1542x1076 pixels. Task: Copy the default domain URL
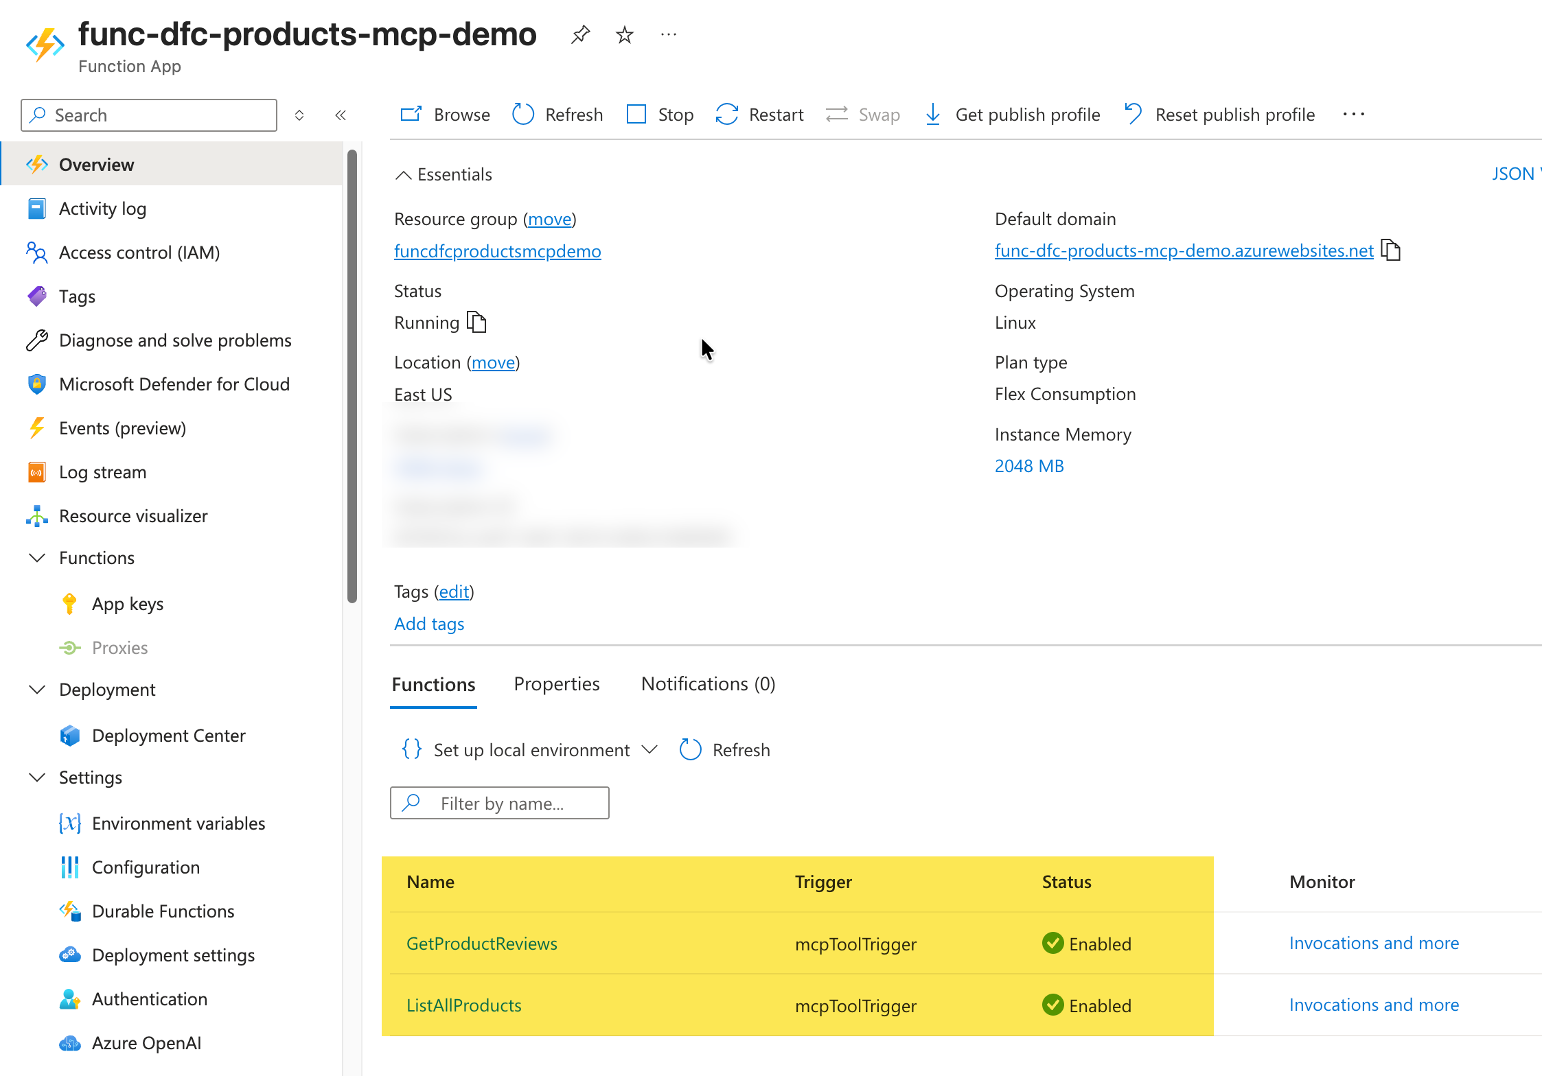pos(1391,250)
